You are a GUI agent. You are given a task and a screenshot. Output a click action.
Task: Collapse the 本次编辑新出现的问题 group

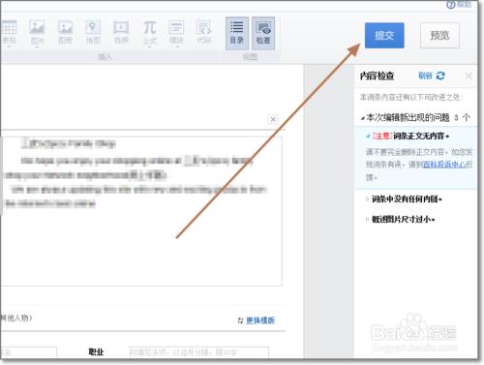click(x=363, y=118)
